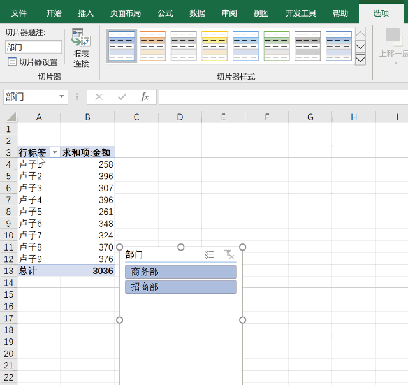
Task: Click the value cell 258
Action: point(87,164)
